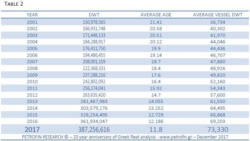Click average age value 21.41

[156, 22]
